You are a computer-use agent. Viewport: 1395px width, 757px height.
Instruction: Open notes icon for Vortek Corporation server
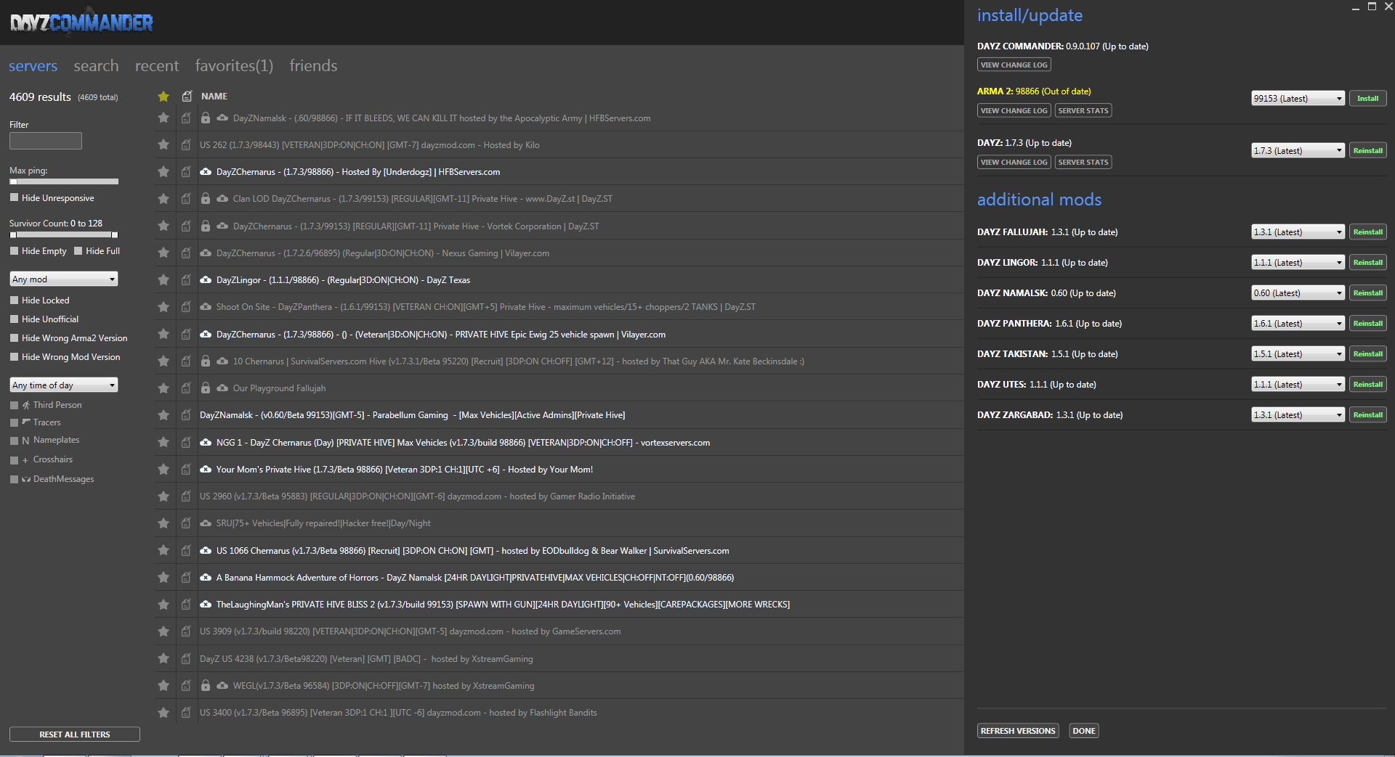[x=186, y=226]
